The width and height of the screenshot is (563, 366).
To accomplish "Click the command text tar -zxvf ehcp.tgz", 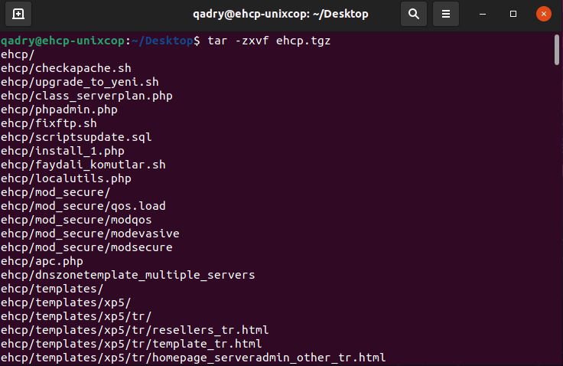I will click(269, 41).
